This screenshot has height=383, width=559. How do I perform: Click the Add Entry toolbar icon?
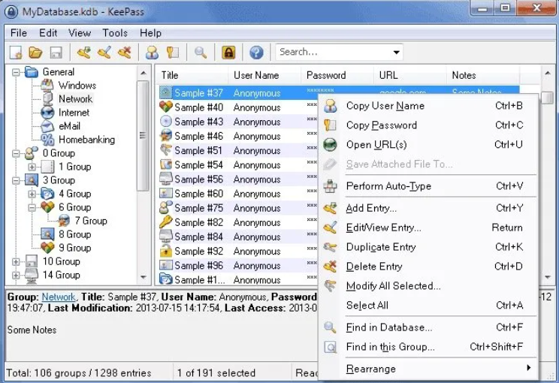point(84,53)
